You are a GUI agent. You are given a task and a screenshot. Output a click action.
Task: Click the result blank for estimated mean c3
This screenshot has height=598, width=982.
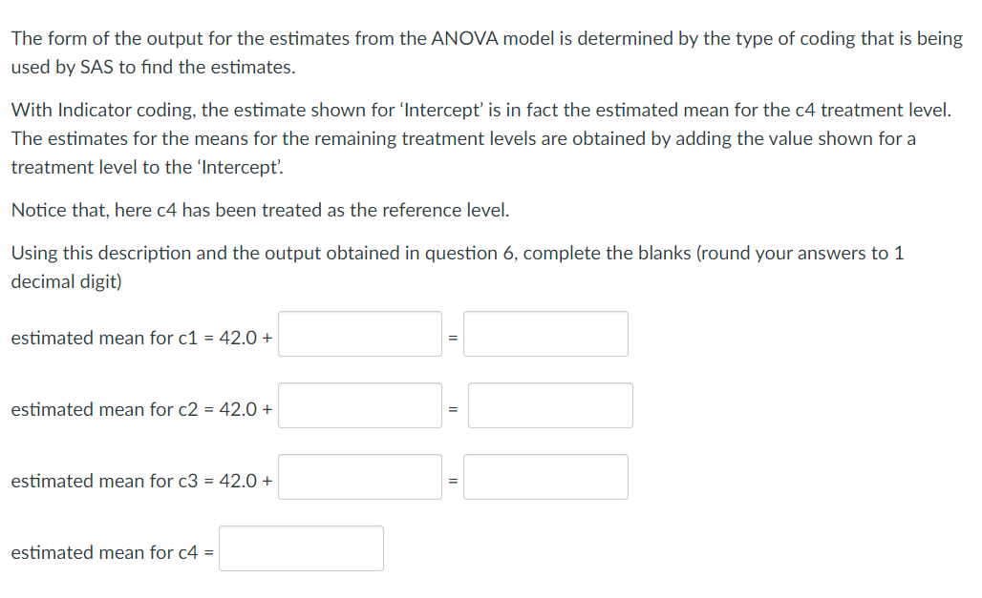pos(544,476)
